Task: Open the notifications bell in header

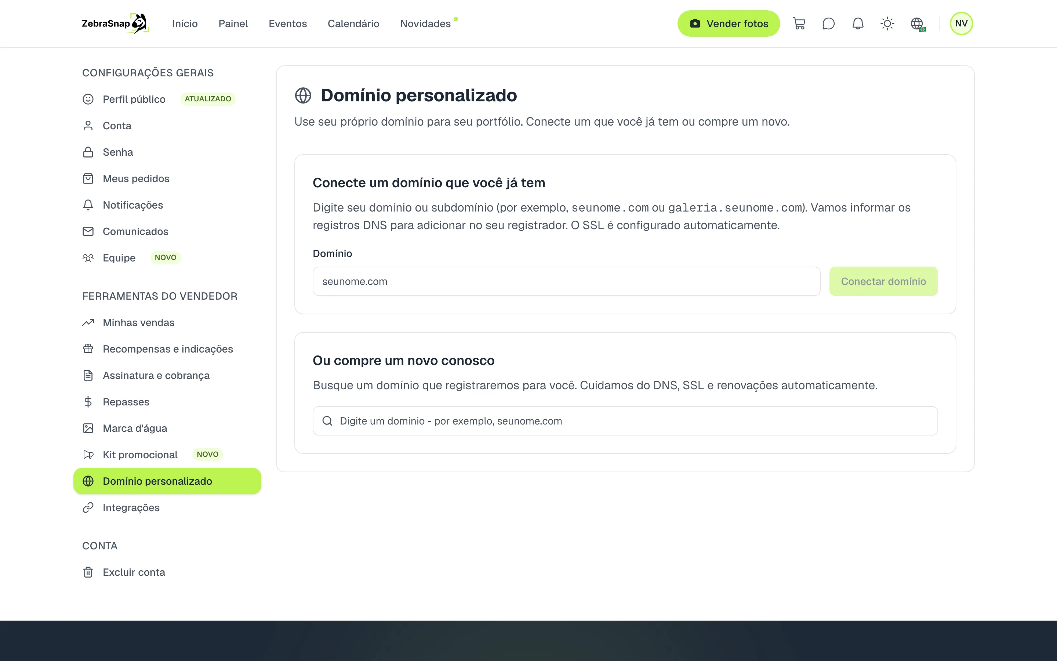Action: 858,24
